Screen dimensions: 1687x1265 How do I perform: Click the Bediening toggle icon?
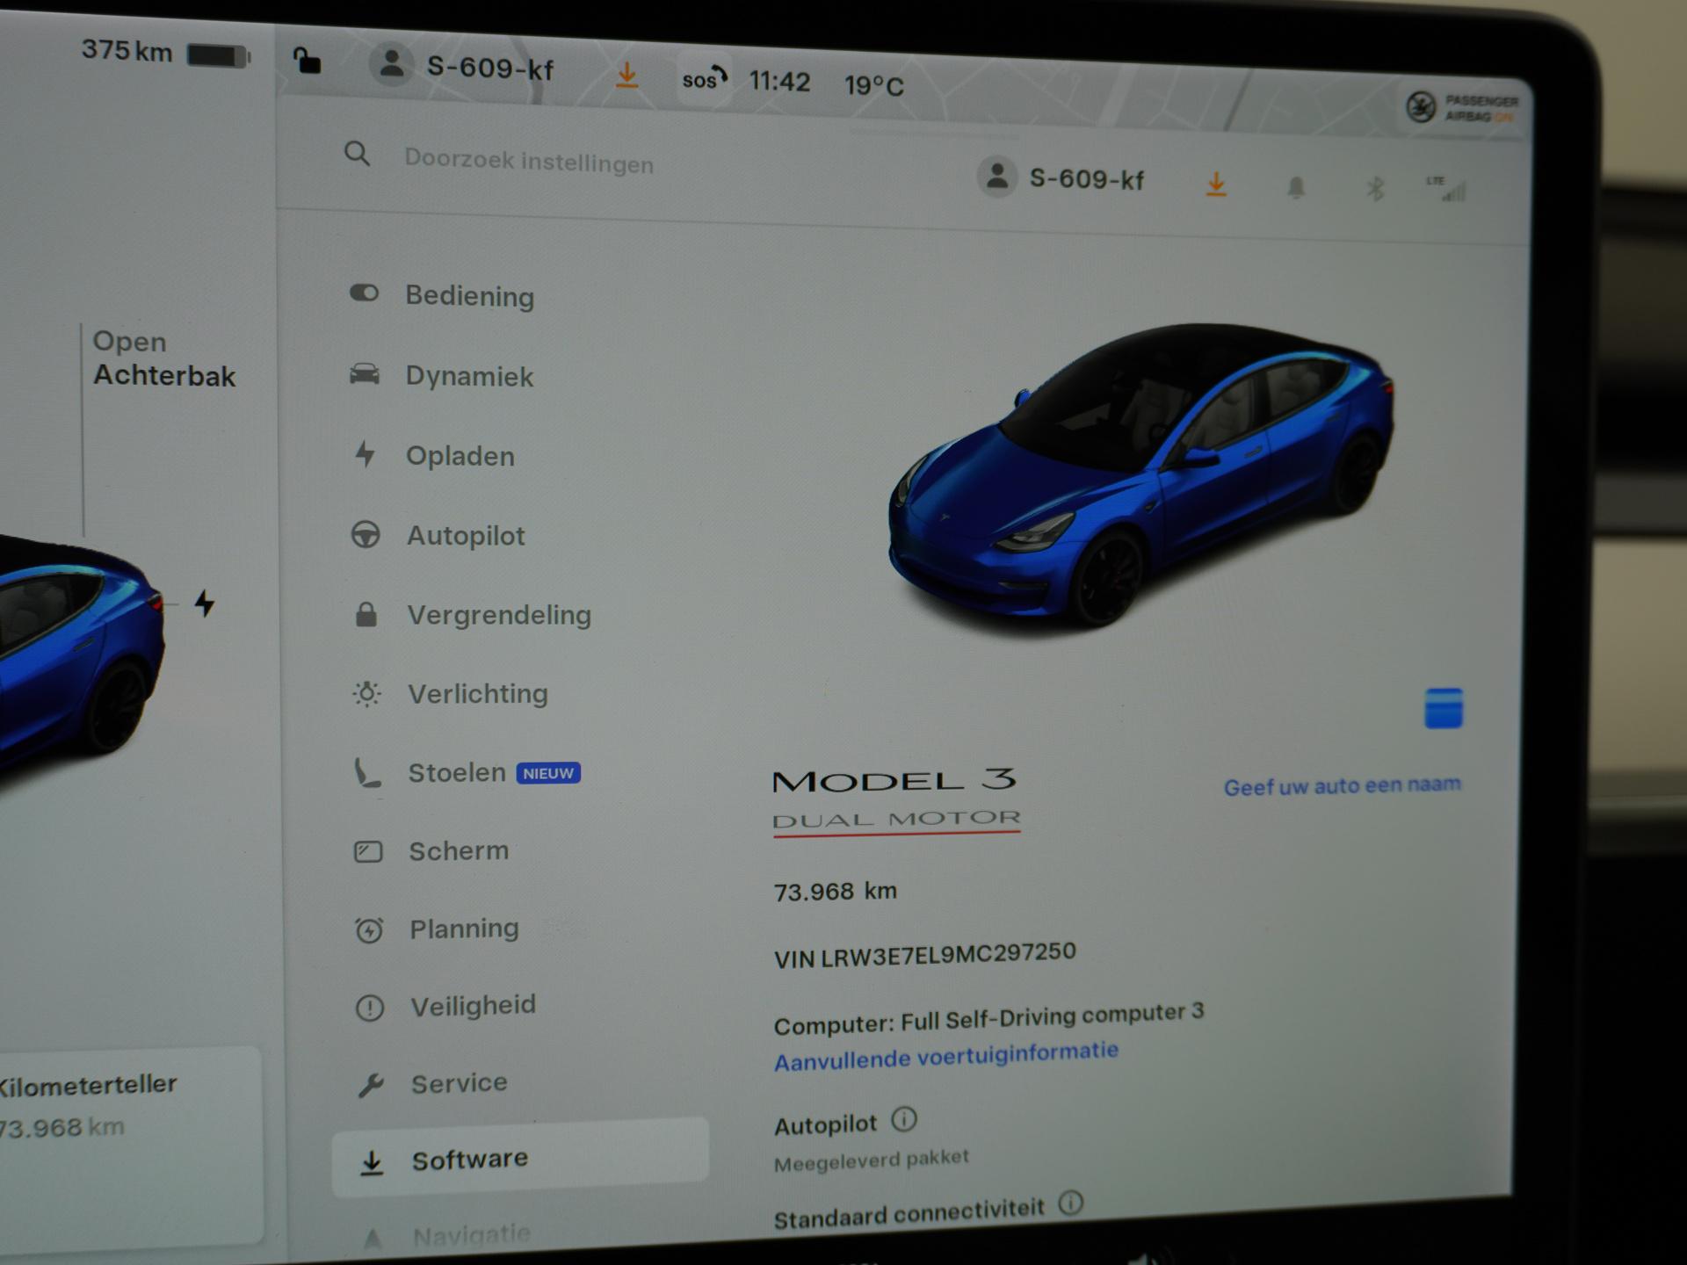(x=364, y=293)
